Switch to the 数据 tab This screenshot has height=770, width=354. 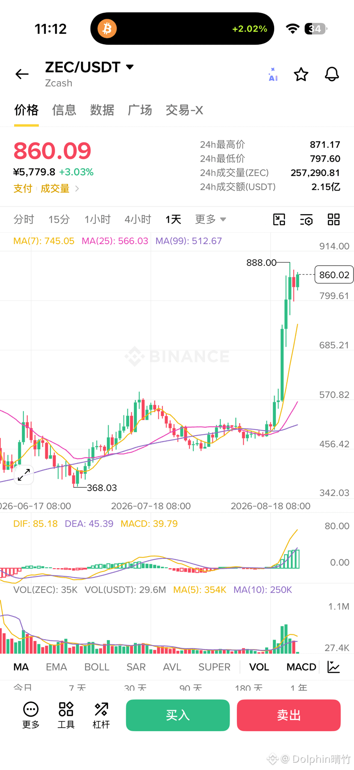click(102, 110)
